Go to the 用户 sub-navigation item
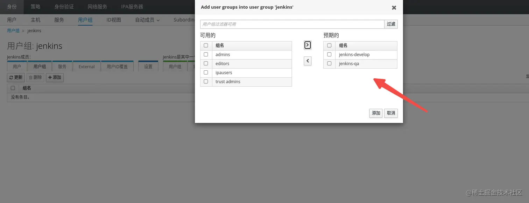This screenshot has height=203, width=529. click(12, 20)
